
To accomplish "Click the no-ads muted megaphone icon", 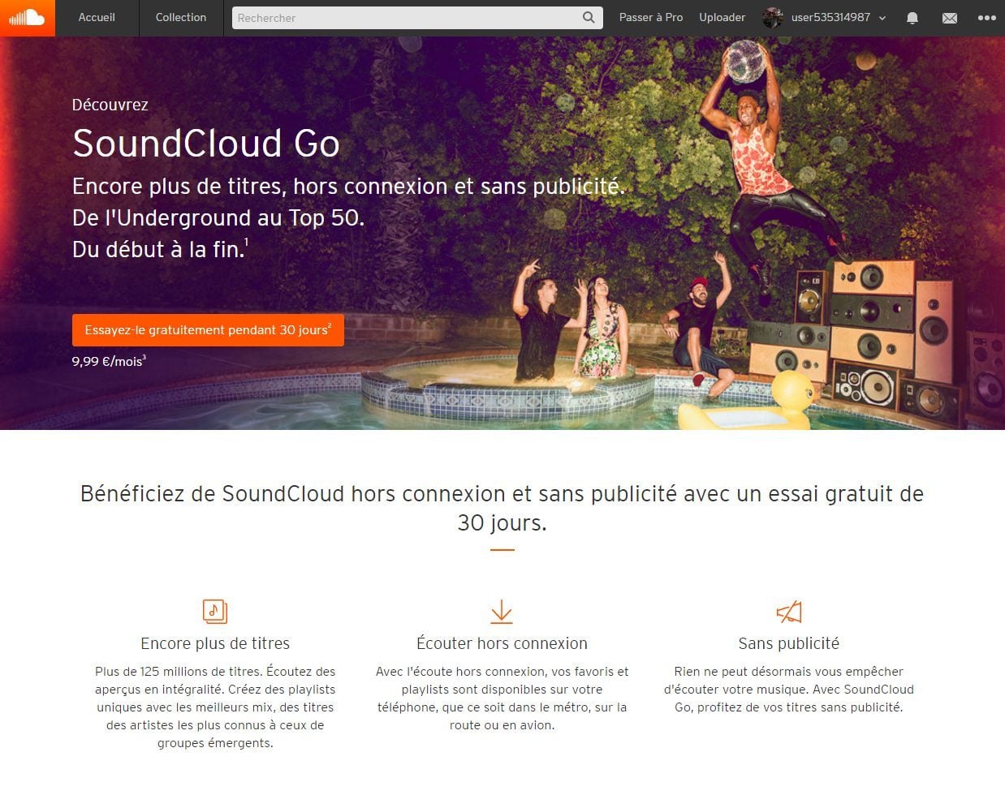I will pos(789,612).
